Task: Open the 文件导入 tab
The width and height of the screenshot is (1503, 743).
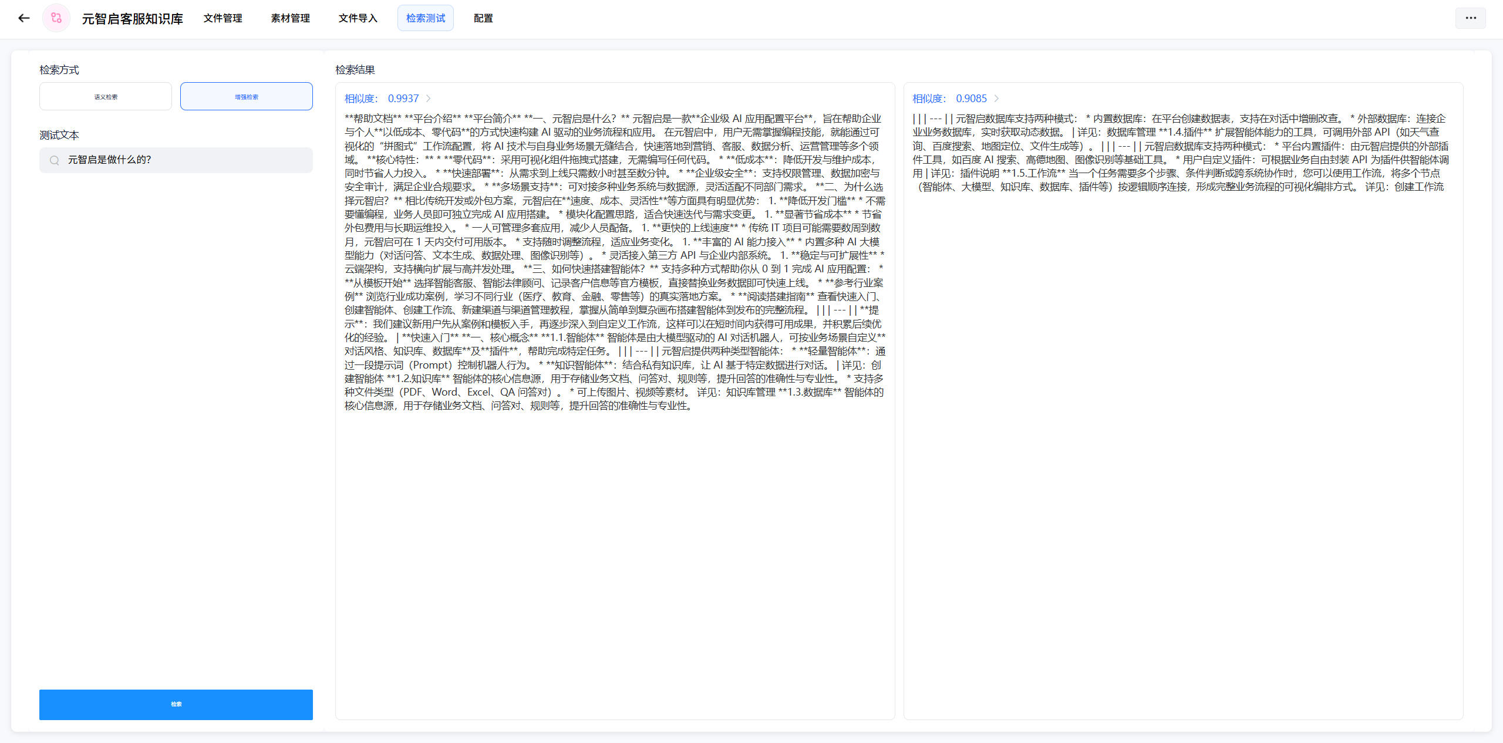Action: click(x=358, y=18)
